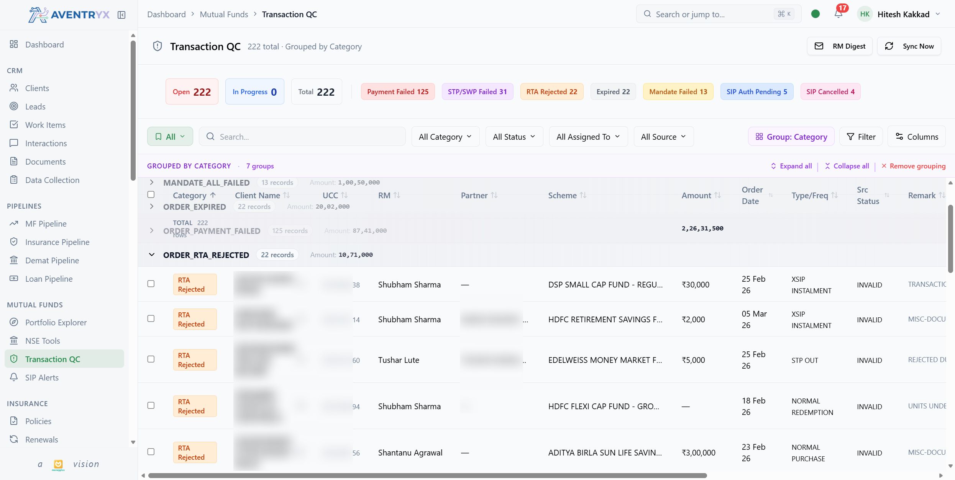Screen dimensions: 955x480
Task: Expand the MANDATE_ALL_FAILED group
Action: click(x=152, y=182)
